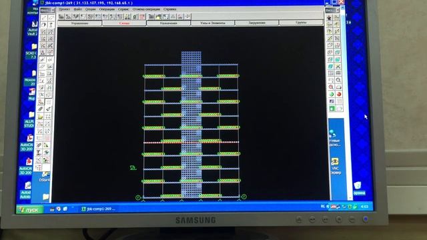Click the first icon in the top toolbar
427x240 pixels.
tap(61, 17)
